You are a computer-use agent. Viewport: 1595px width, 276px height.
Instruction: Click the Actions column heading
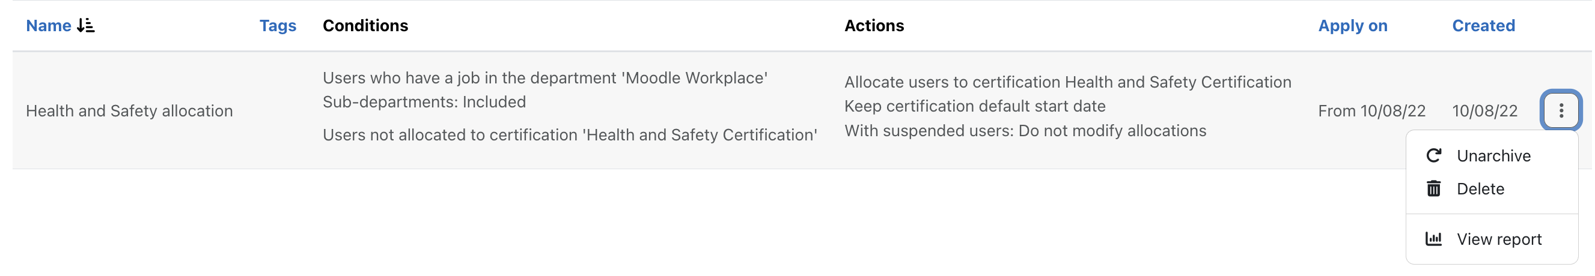tap(874, 25)
